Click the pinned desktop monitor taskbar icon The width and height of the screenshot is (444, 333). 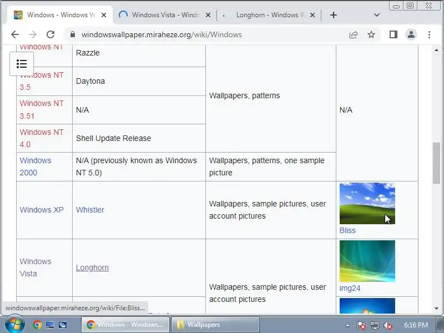pyautogui.click(x=50, y=325)
